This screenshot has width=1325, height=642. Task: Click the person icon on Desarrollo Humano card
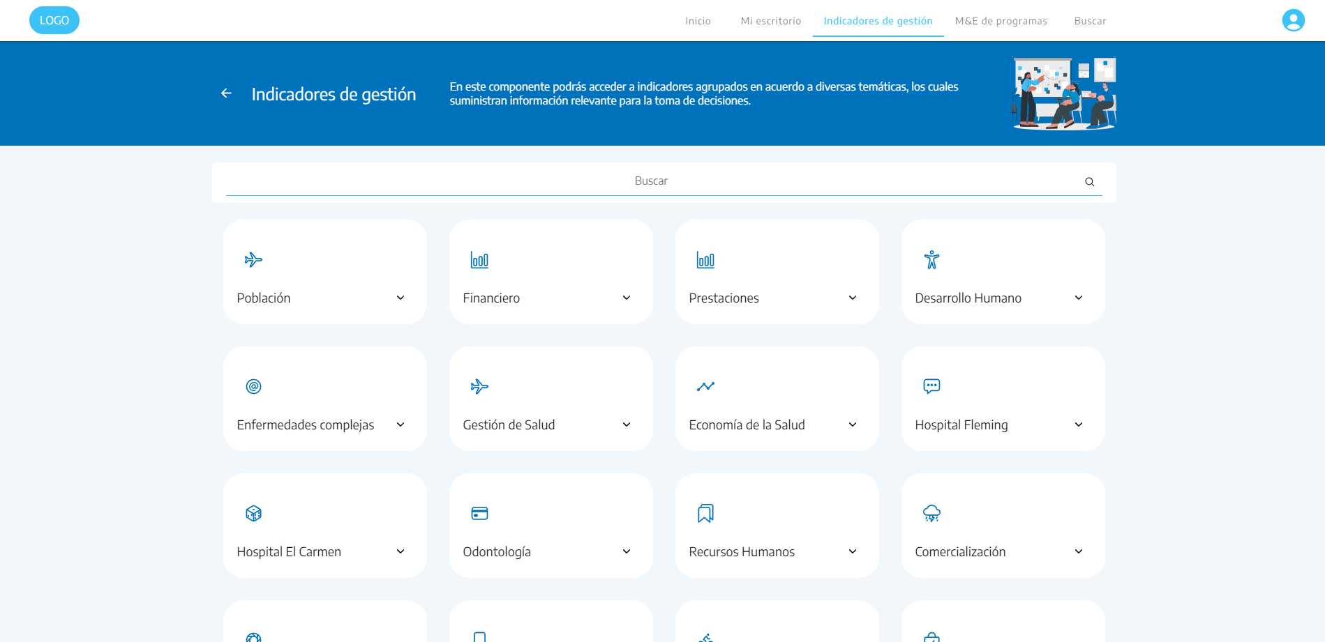pyautogui.click(x=931, y=260)
